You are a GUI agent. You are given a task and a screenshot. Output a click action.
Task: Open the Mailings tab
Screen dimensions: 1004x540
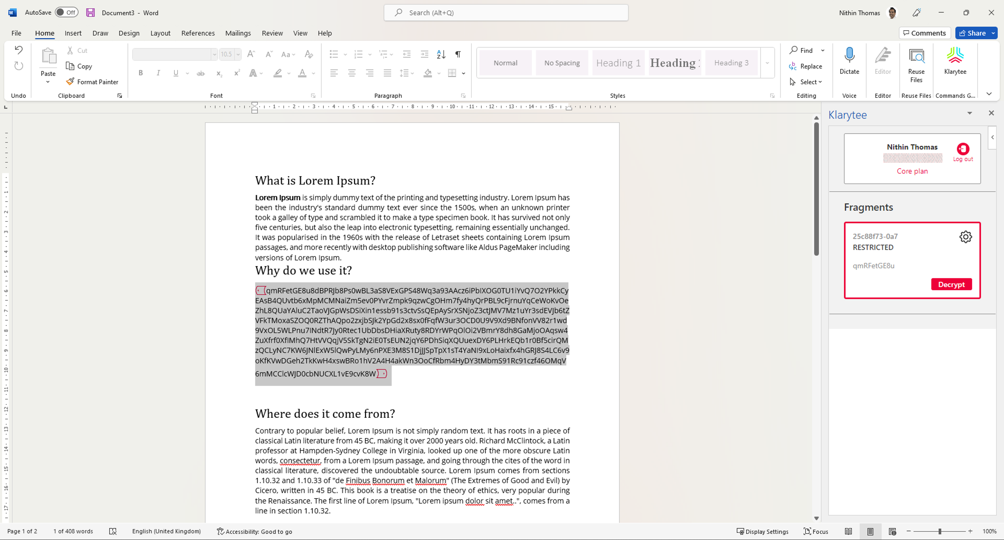[x=238, y=33]
